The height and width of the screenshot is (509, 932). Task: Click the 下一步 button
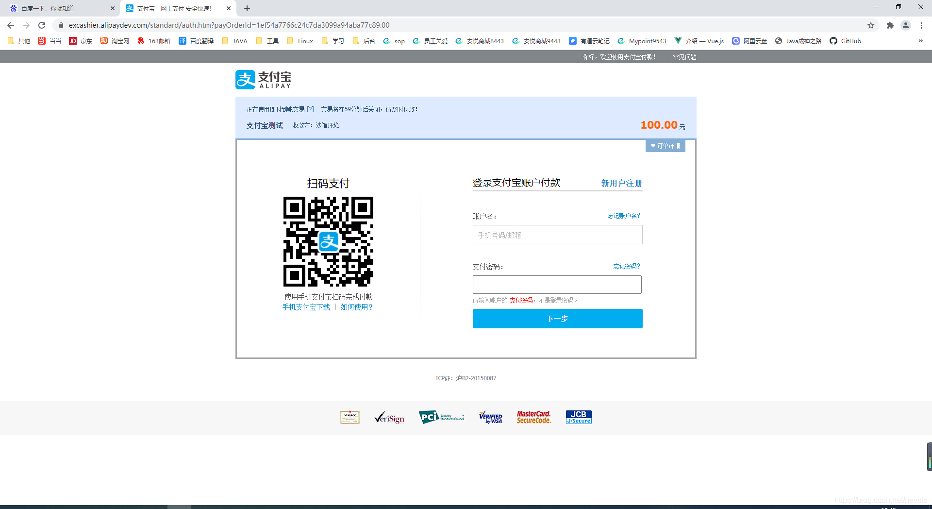click(558, 319)
